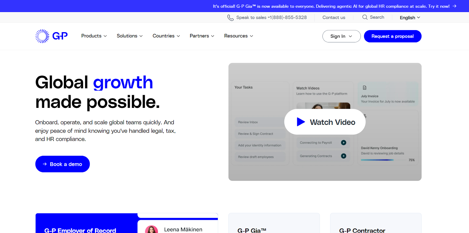This screenshot has height=233, width=469.
Task: Click David is reviewing job details text
Action: (x=383, y=153)
